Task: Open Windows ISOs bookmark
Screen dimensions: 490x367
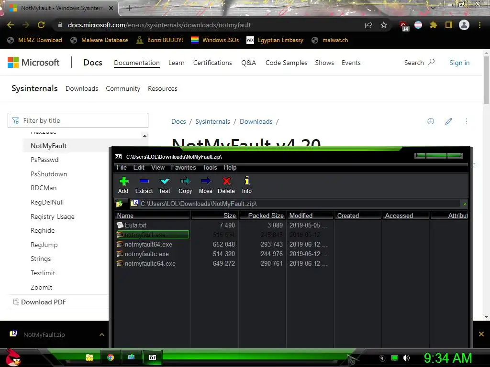Action: (215, 40)
